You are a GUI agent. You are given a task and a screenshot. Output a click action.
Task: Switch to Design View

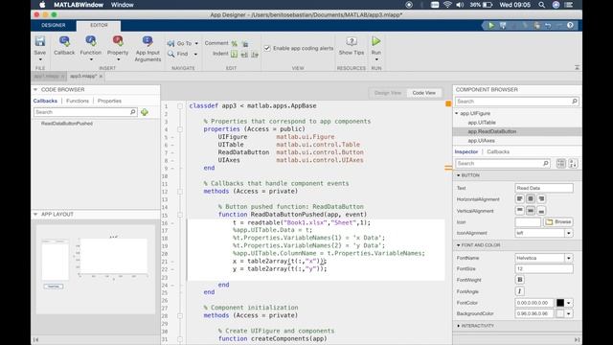pos(387,93)
